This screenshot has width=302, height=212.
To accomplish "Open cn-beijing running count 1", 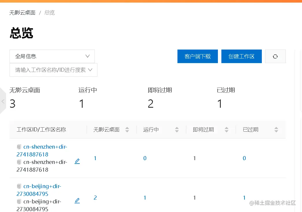I will click(145, 198).
